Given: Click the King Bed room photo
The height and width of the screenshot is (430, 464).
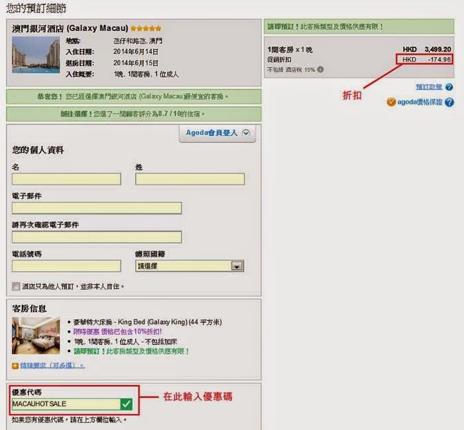Looking at the screenshot, I should (x=36, y=335).
